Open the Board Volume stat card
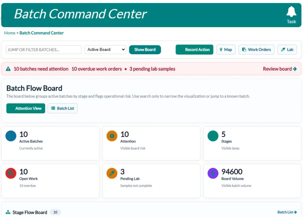This screenshot has height=217, width=308. tap(252, 181)
